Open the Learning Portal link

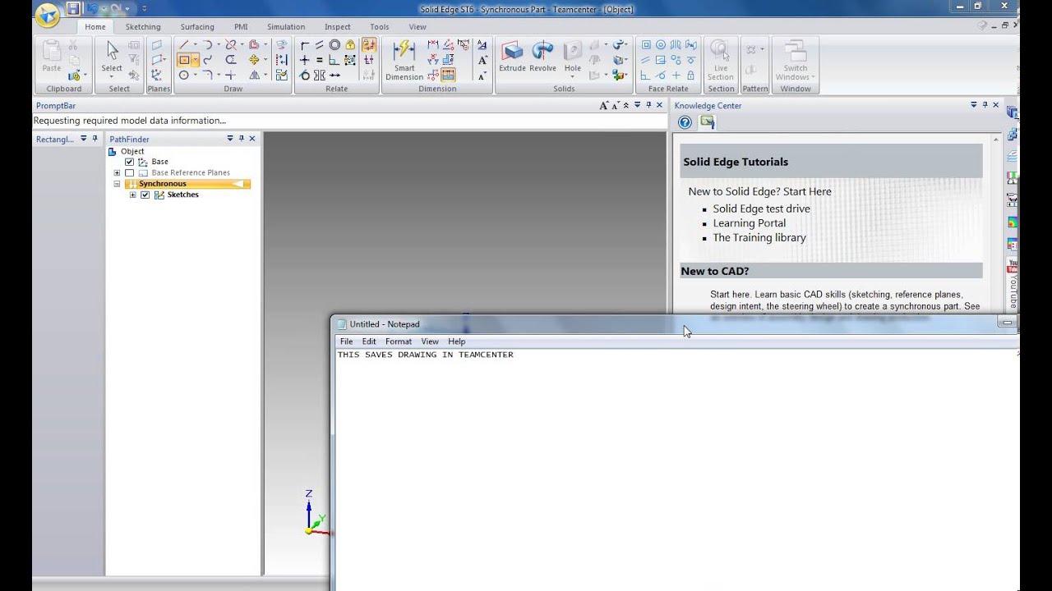750,223
